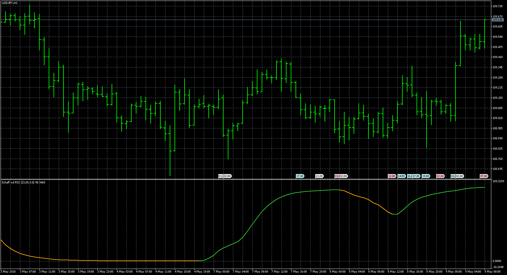Click the cyan 19:00 event marker
507x275 pixels.
coord(426,176)
